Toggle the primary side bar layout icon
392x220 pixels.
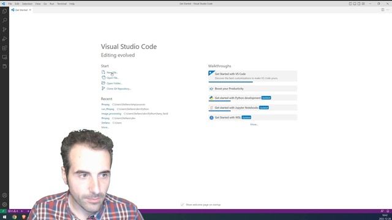tap(350, 4)
